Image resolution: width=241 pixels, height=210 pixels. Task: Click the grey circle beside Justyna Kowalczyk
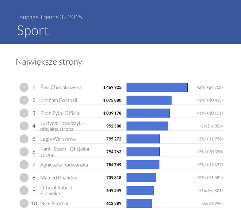pos(24,126)
